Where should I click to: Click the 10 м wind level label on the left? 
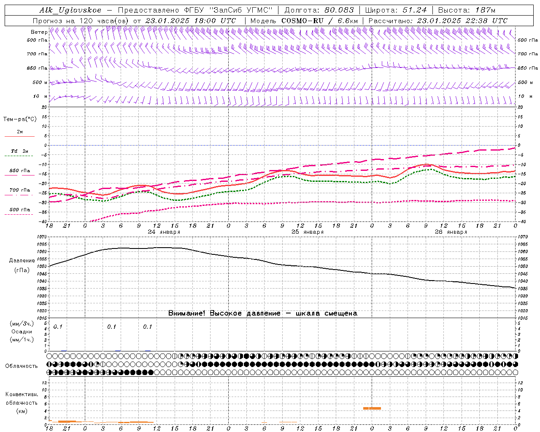40,97
